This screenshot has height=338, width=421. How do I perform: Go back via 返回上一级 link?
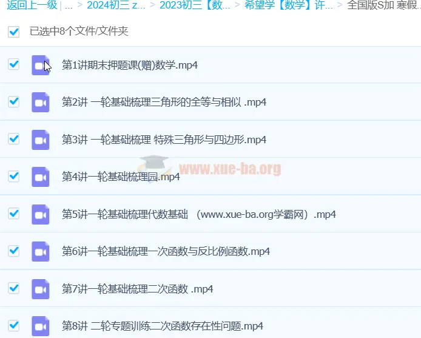tap(32, 5)
